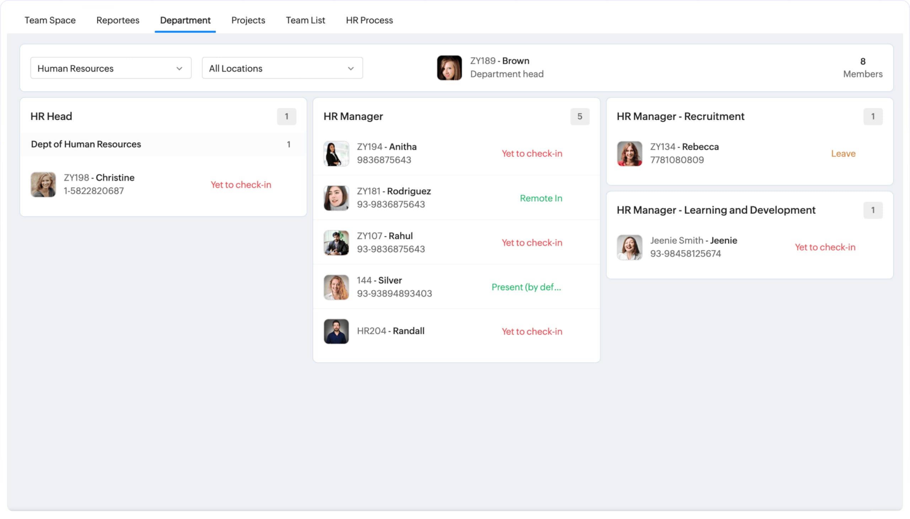Click Anitha's profile photo icon
Screen dimensions: 910x519
336,153
